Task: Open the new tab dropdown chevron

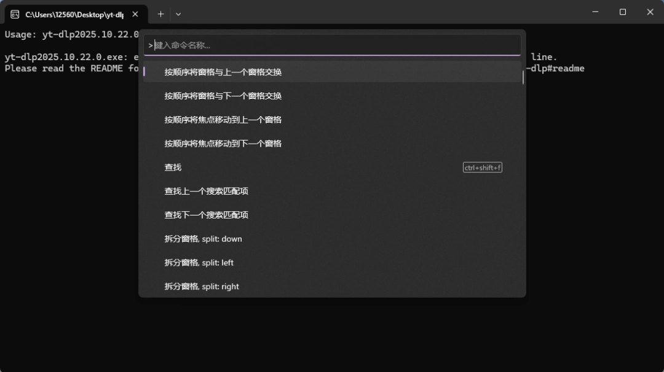Action: click(178, 14)
